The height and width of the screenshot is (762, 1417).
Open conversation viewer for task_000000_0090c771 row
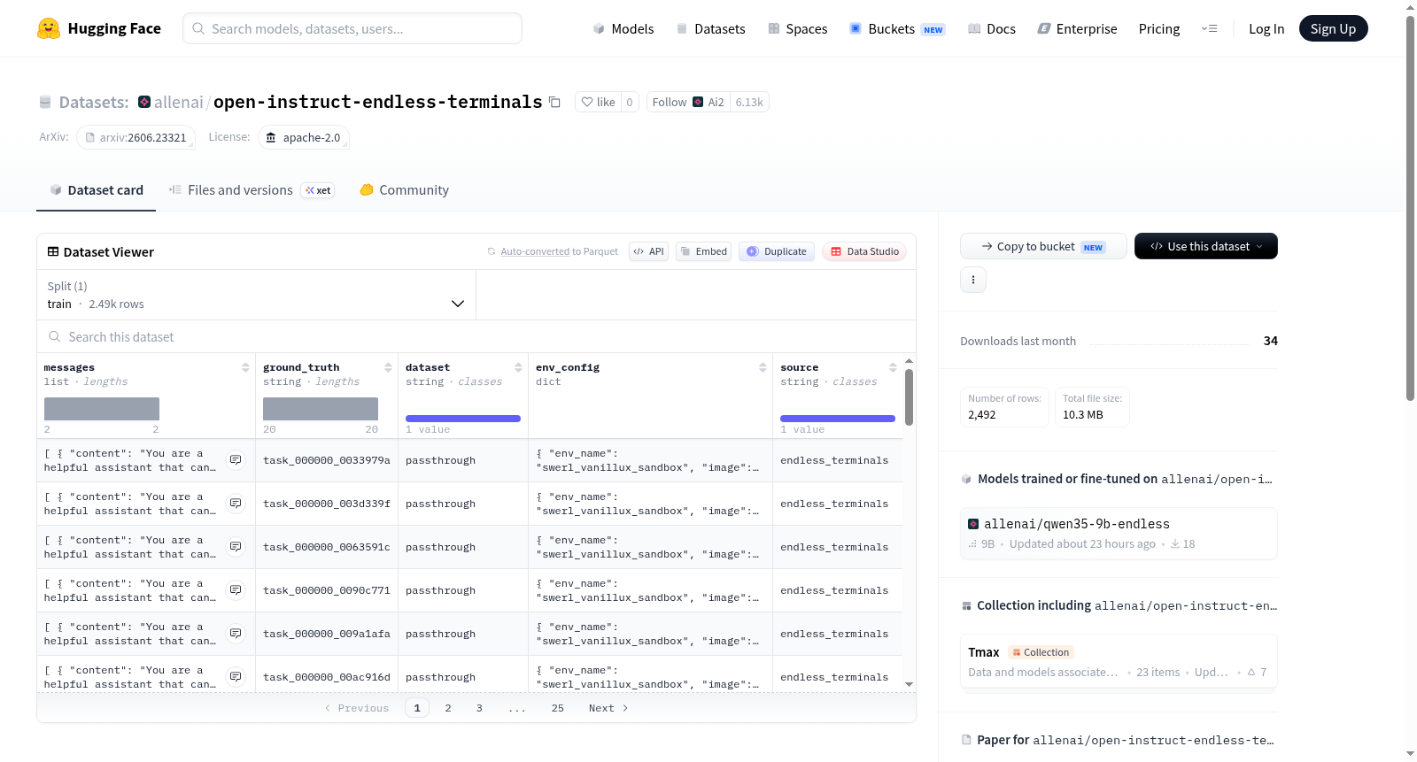click(x=236, y=590)
